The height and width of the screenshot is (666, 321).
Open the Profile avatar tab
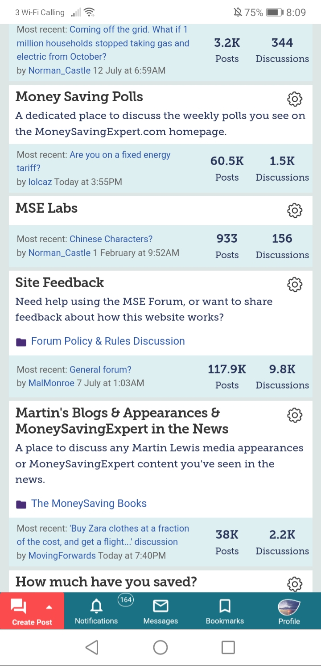(x=289, y=611)
